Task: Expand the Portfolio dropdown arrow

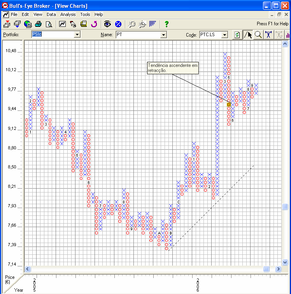Action: (77, 35)
